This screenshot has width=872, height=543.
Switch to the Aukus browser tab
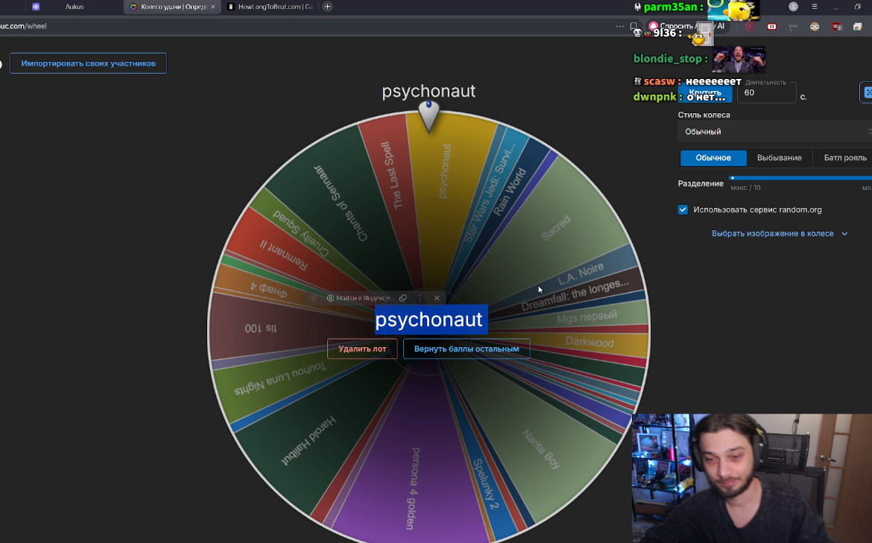(x=75, y=7)
